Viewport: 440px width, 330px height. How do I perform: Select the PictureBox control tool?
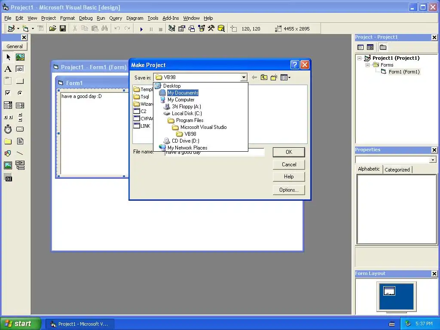coord(20,57)
